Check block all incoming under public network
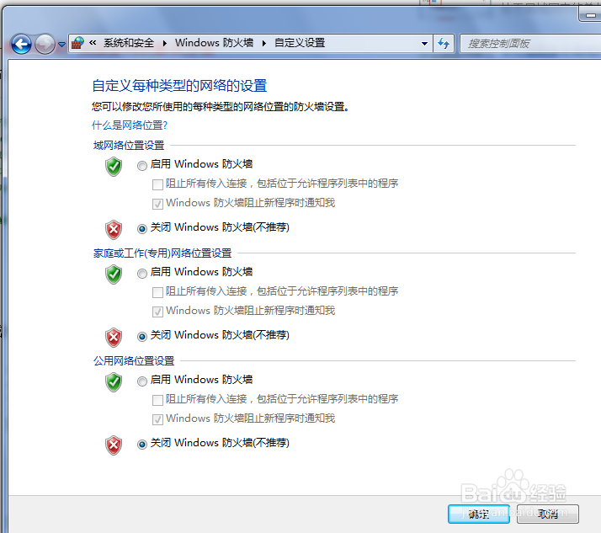 [x=157, y=400]
